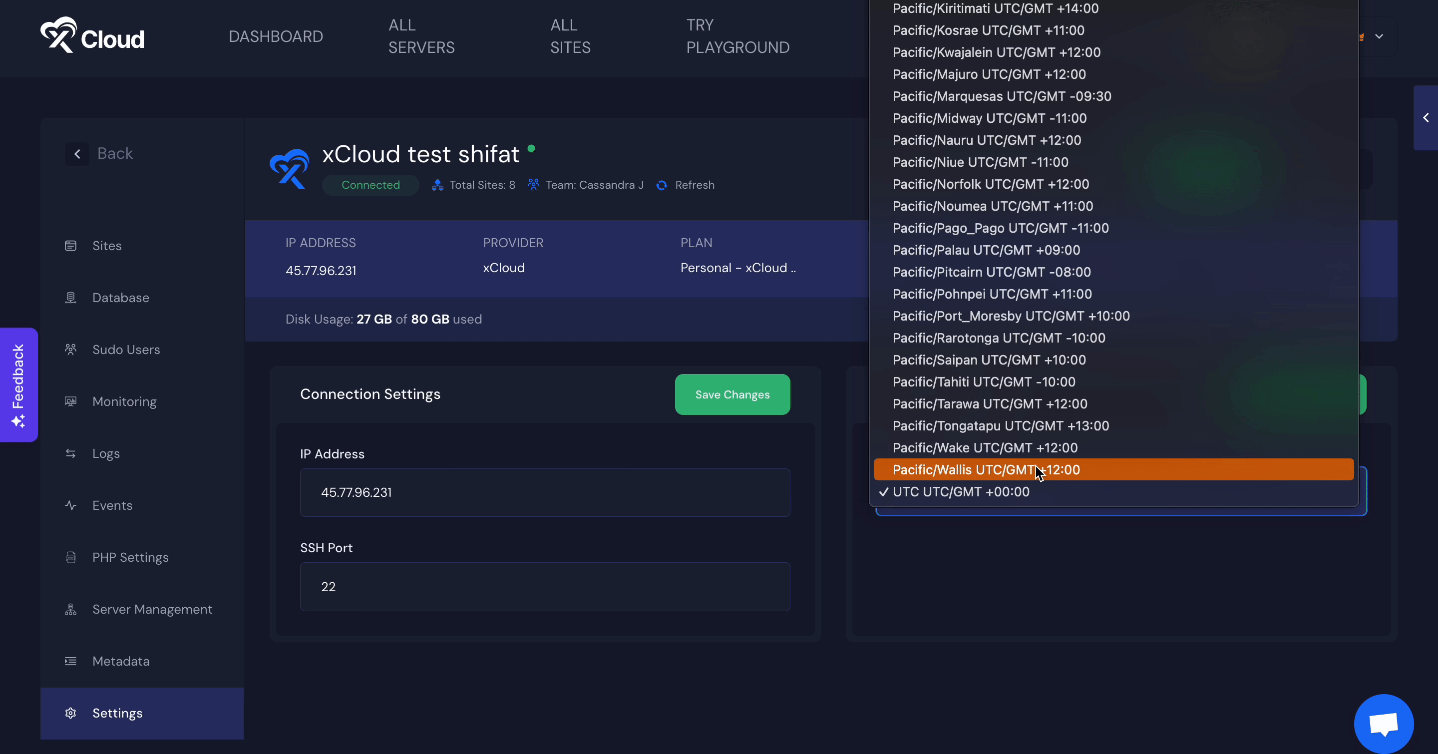Open the Metadata sidebar tab

[120, 661]
